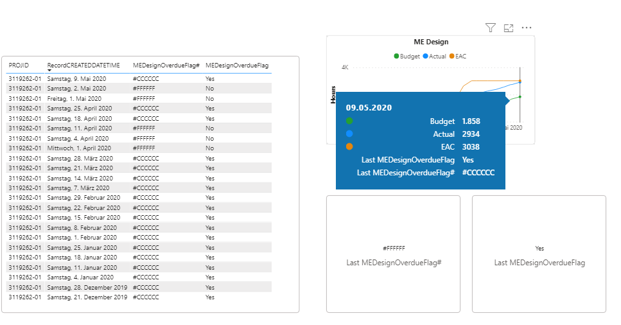The image size is (621, 325).
Task: Select row dated Samstag, 28. März 2020
Action: pyautogui.click(x=139, y=158)
